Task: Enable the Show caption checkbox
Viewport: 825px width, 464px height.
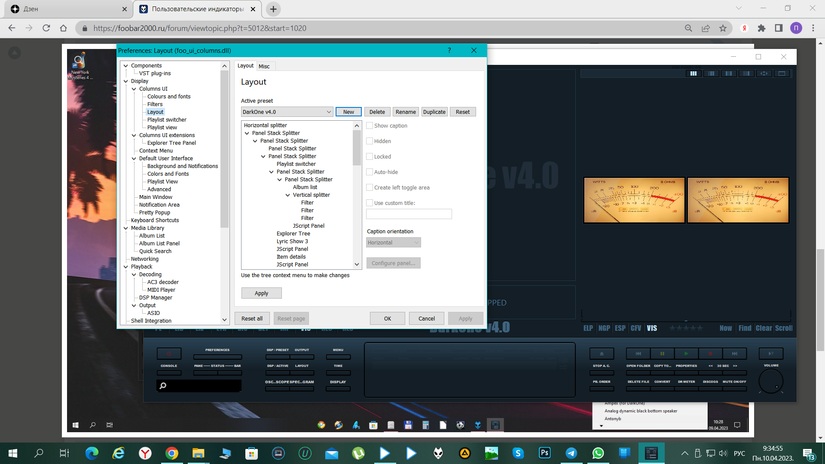Action: [370, 125]
